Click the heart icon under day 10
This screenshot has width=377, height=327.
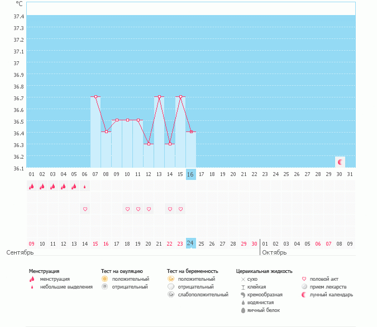point(127,209)
